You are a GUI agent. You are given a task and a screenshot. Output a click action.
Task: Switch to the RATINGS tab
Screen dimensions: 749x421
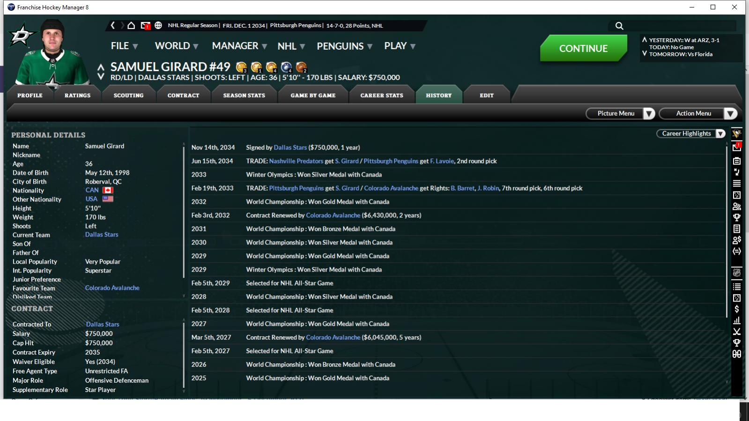(78, 95)
